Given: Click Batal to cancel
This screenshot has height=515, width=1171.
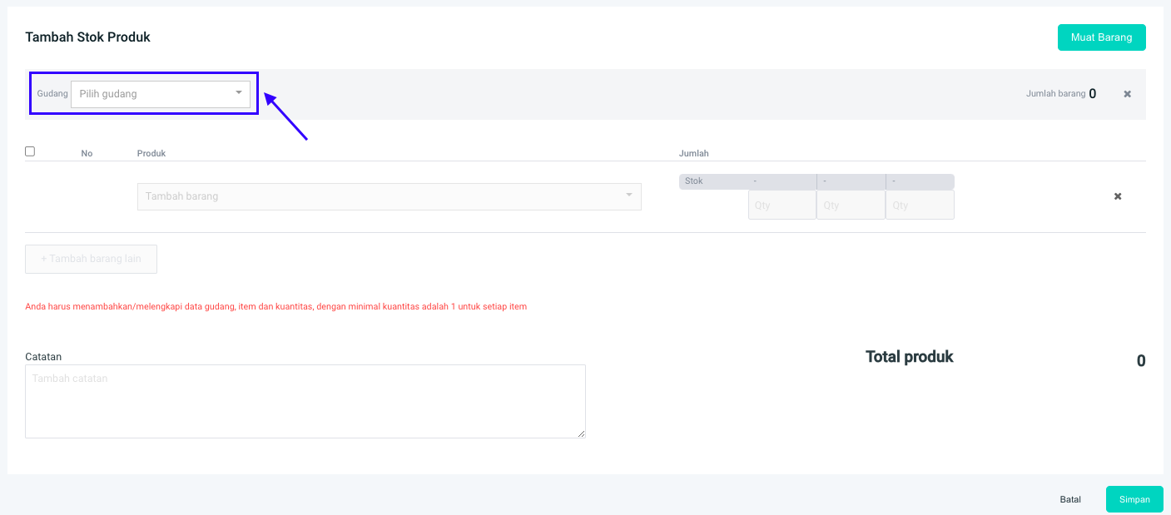Looking at the screenshot, I should 1070,499.
